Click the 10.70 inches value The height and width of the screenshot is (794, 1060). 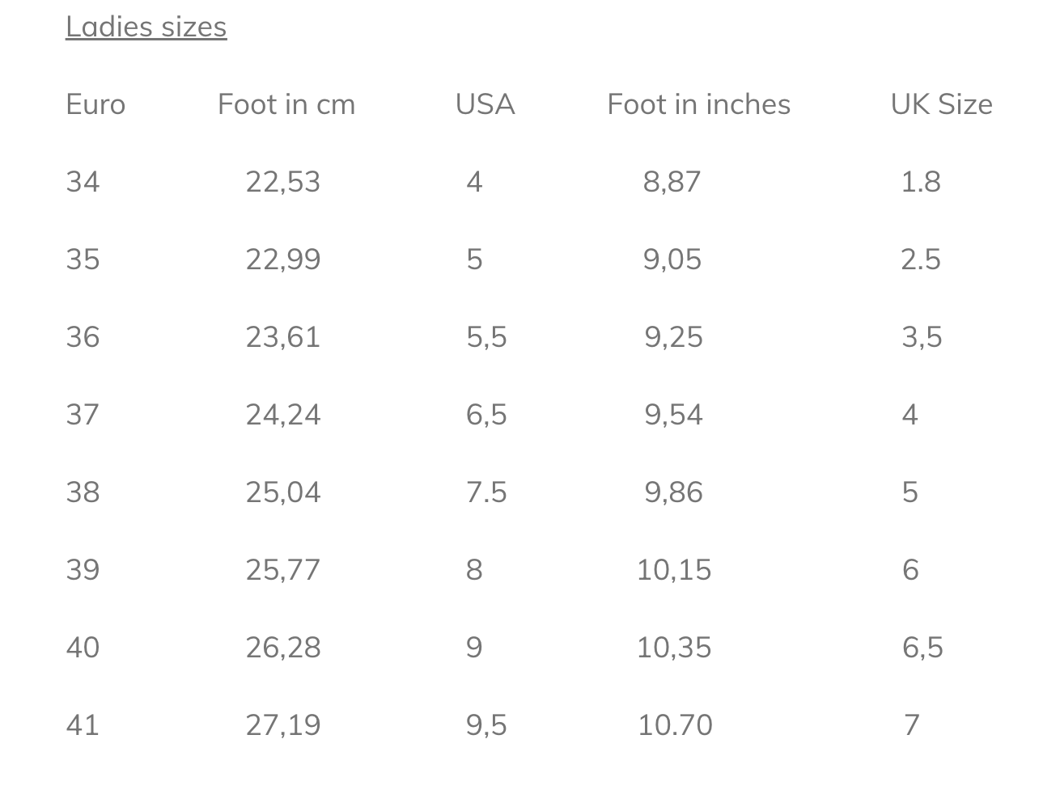click(x=675, y=725)
